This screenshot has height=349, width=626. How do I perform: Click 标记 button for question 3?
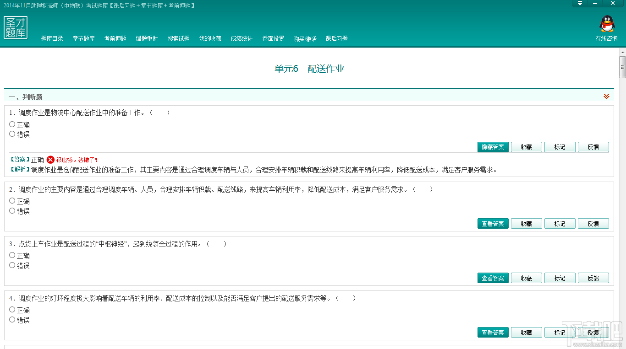[x=560, y=278]
